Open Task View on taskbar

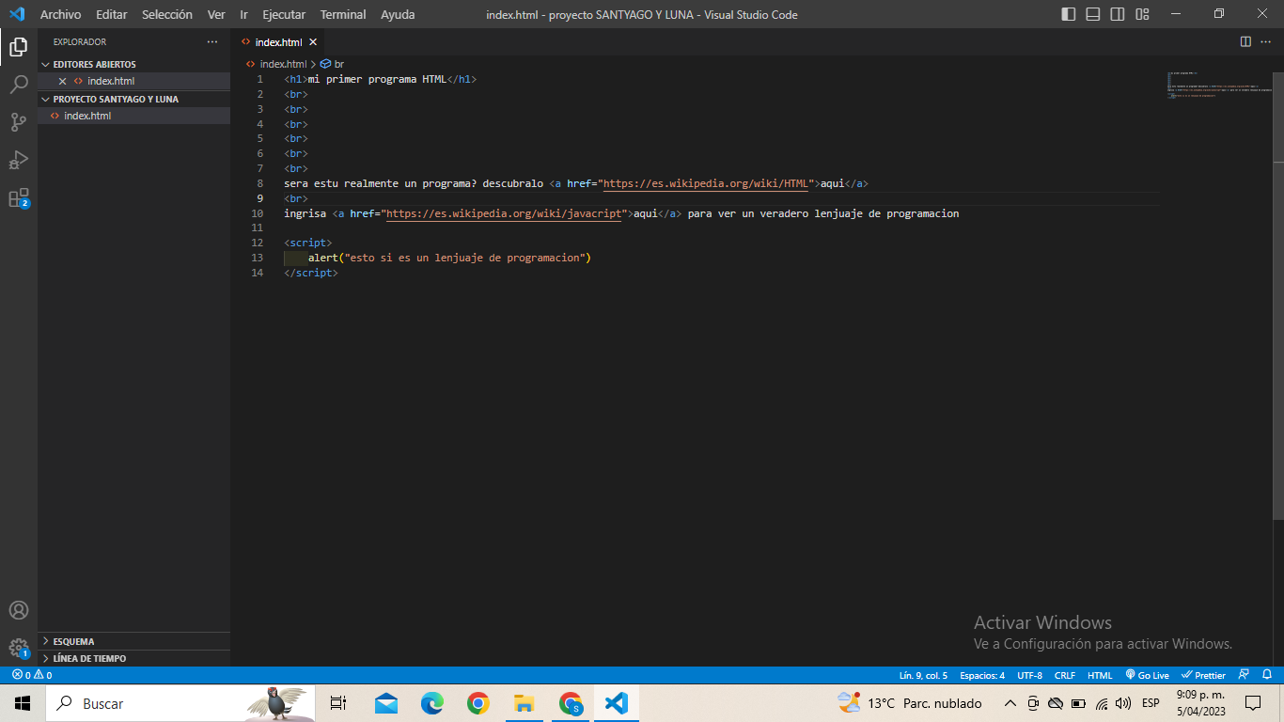(338, 703)
